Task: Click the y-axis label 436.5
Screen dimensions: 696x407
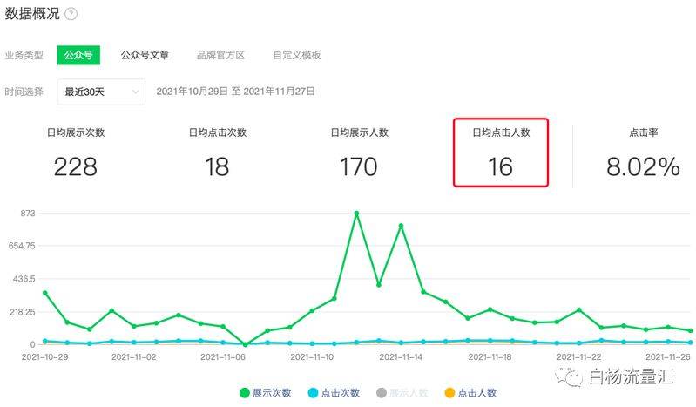Action: pos(24,279)
